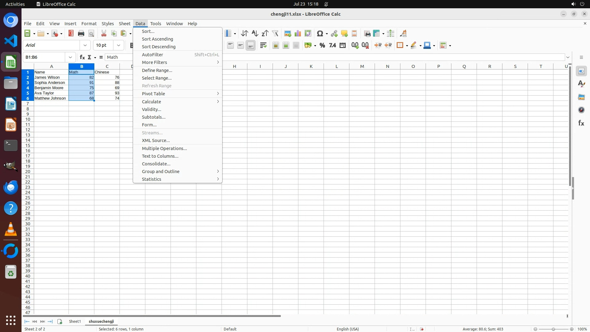Click the Insert Special Character icon
The width and height of the screenshot is (590, 332).
[320, 34]
